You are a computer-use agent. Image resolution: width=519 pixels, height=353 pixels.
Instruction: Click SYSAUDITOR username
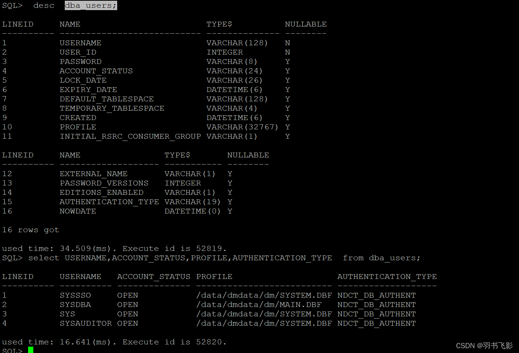[x=86, y=323]
